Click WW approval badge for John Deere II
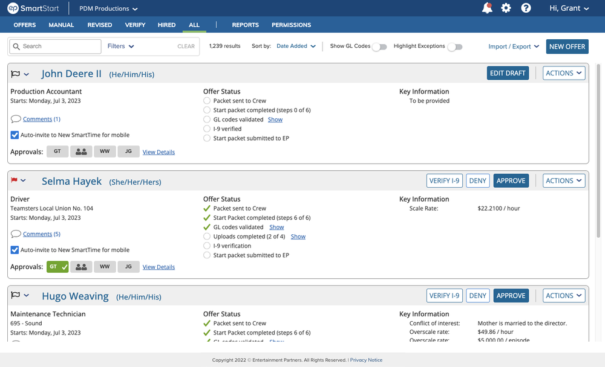 click(x=105, y=152)
